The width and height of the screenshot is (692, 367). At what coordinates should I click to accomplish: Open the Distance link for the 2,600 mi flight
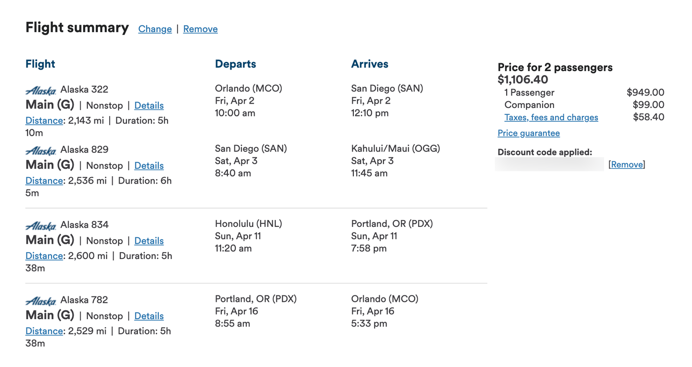point(44,256)
